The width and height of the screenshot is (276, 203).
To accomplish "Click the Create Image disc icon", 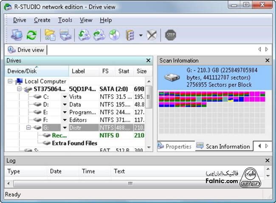I will (114, 35).
